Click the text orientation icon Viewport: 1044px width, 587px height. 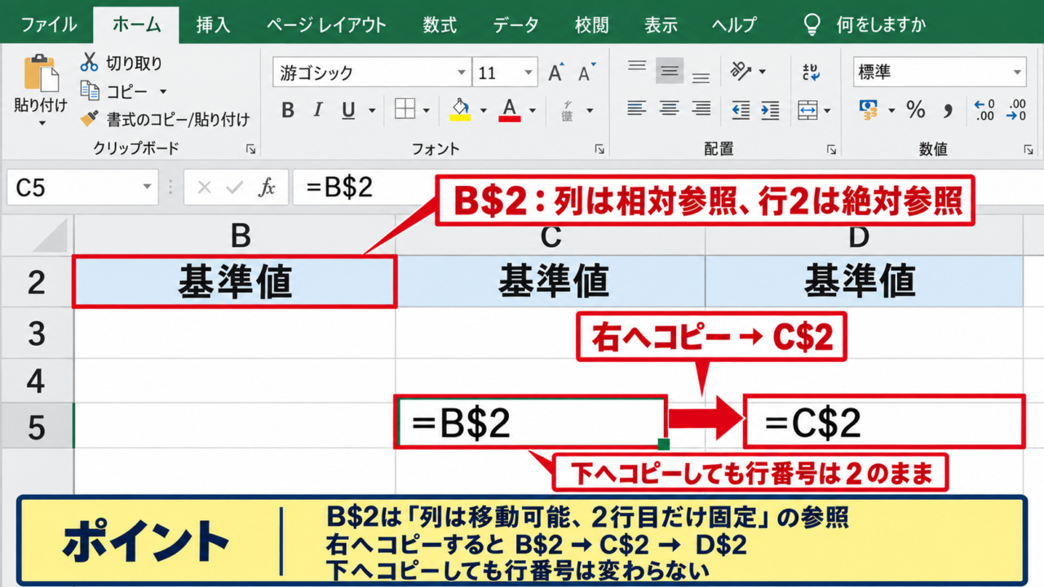point(741,71)
